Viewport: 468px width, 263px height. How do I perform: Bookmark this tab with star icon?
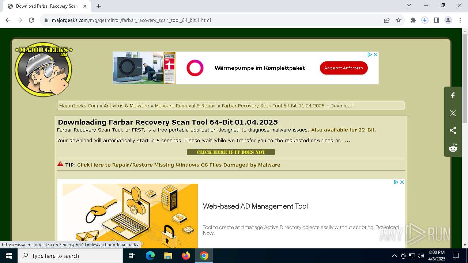[399, 20]
